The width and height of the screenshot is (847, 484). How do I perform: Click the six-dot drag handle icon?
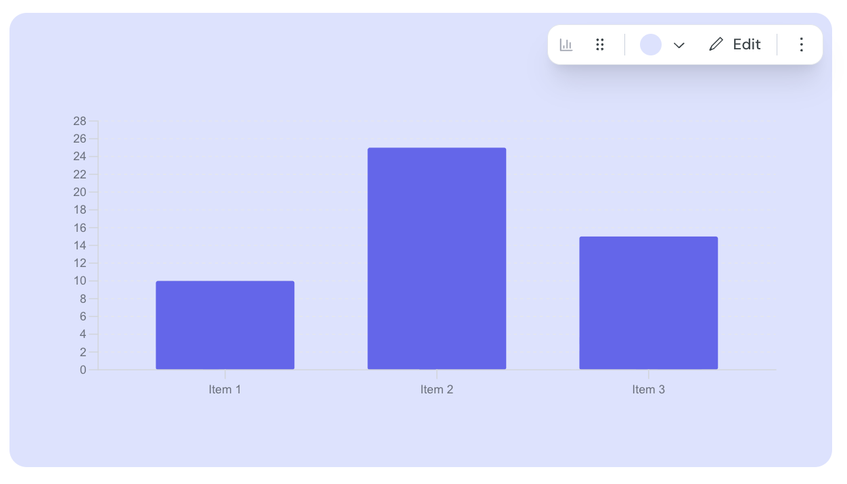click(599, 45)
